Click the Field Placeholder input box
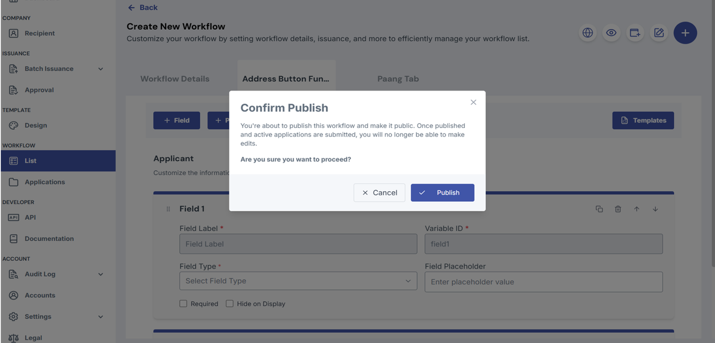Viewport: 715px width, 343px height. [x=543, y=282]
